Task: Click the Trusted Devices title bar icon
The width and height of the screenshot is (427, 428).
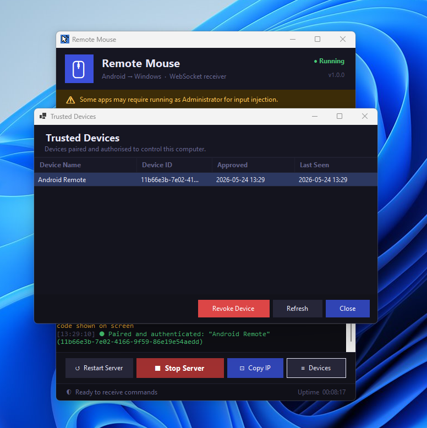Action: click(x=43, y=116)
